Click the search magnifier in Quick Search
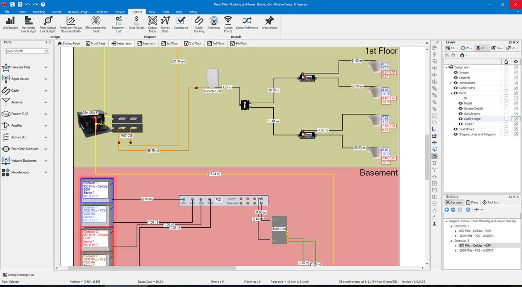 click(x=47, y=51)
